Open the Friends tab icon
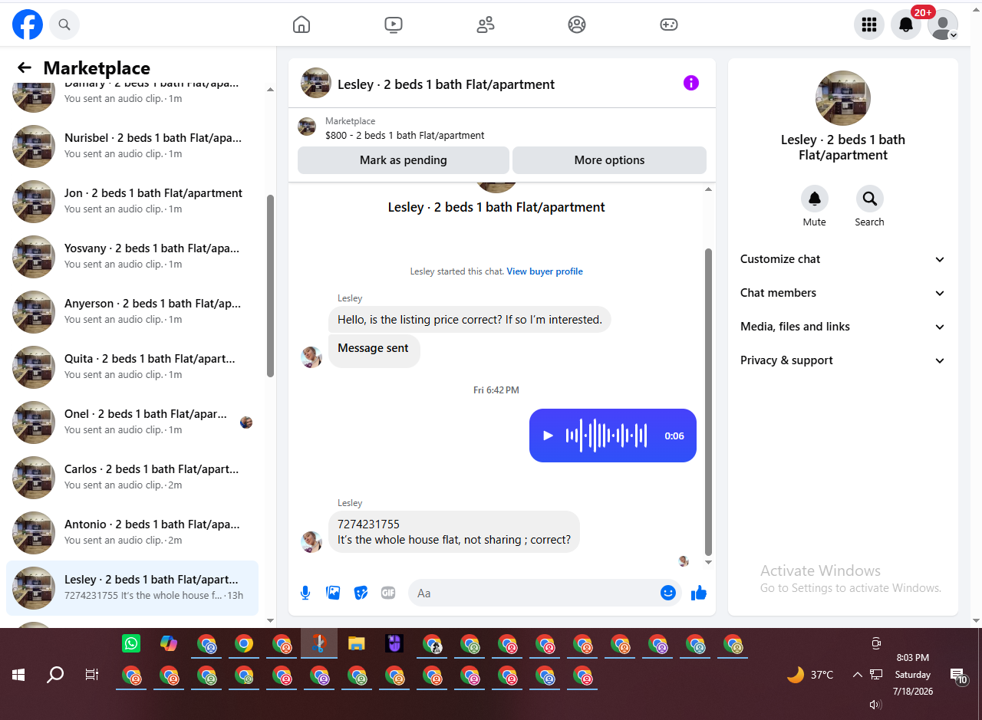The height and width of the screenshot is (720, 982). pyautogui.click(x=486, y=25)
